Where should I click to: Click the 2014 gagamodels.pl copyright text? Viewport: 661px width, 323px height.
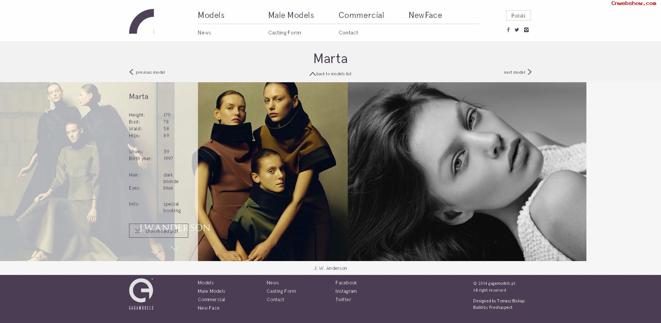[494, 283]
